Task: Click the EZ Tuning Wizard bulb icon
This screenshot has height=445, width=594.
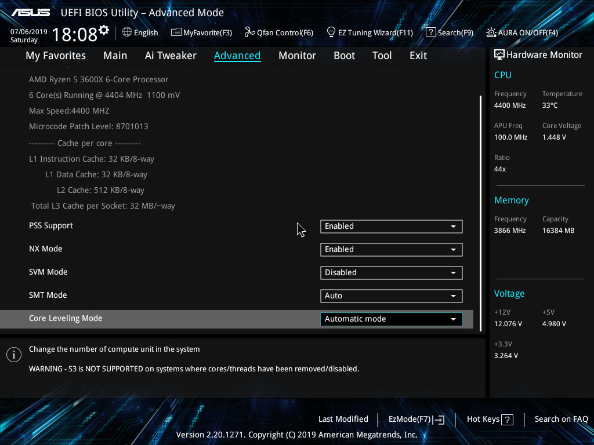Action: point(331,32)
